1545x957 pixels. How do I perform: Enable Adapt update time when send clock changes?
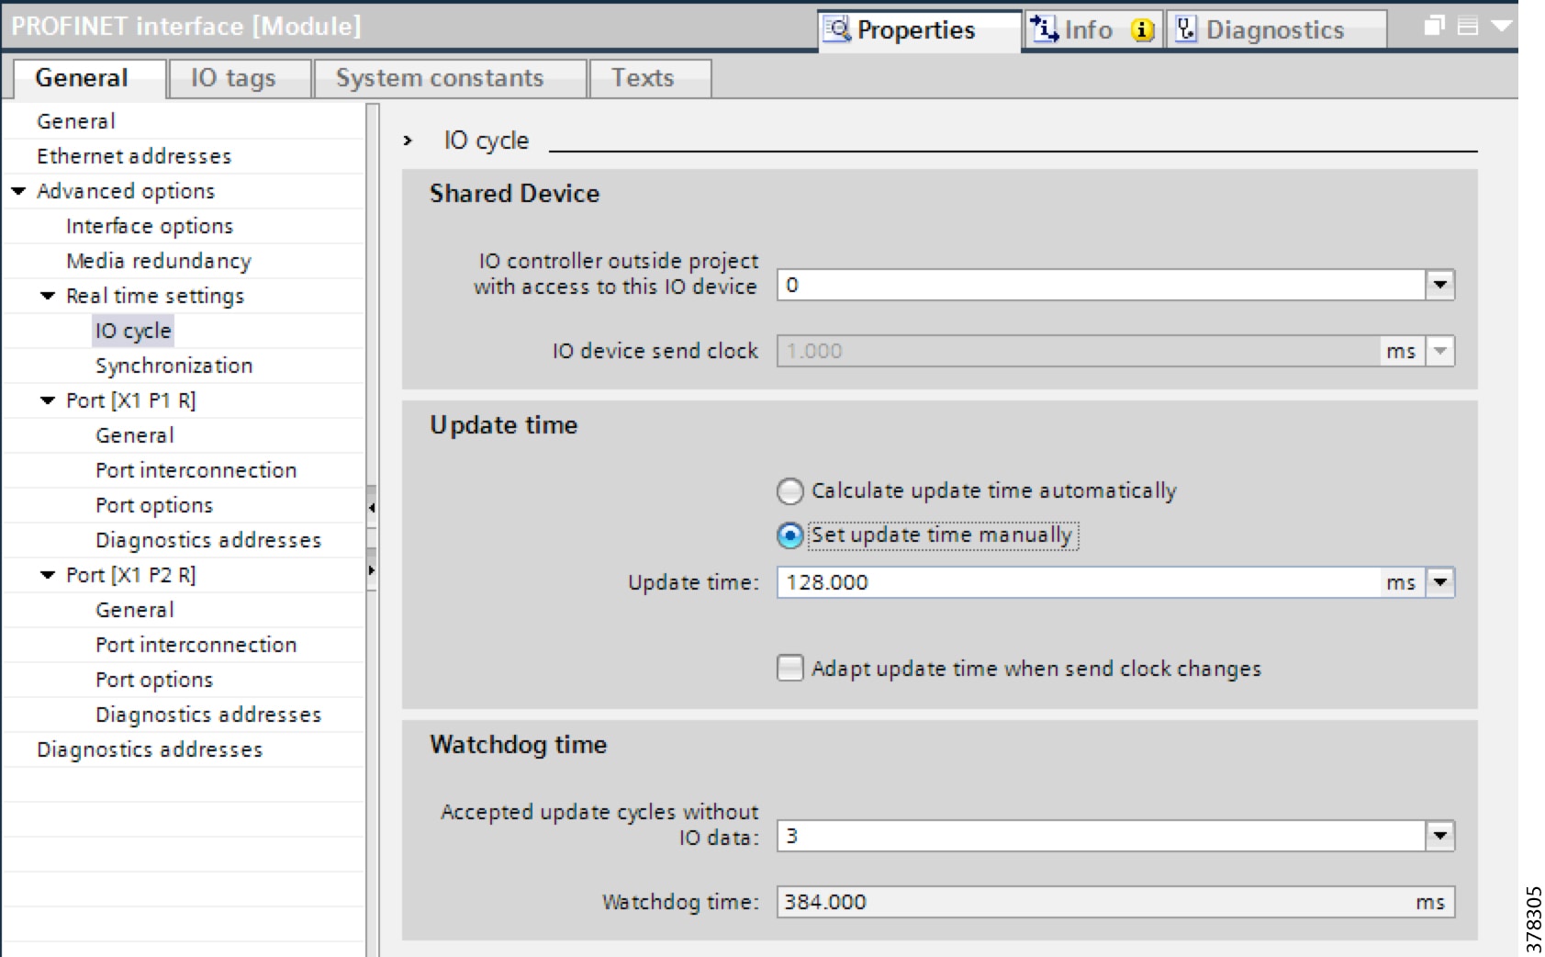(x=789, y=668)
